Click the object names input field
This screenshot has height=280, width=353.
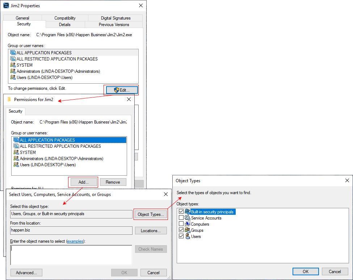71,255
